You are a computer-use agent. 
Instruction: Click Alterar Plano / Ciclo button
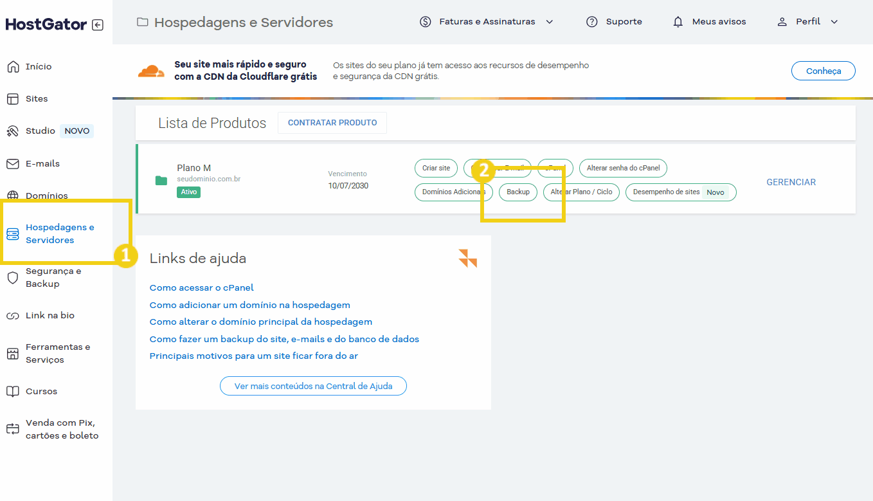pos(581,192)
